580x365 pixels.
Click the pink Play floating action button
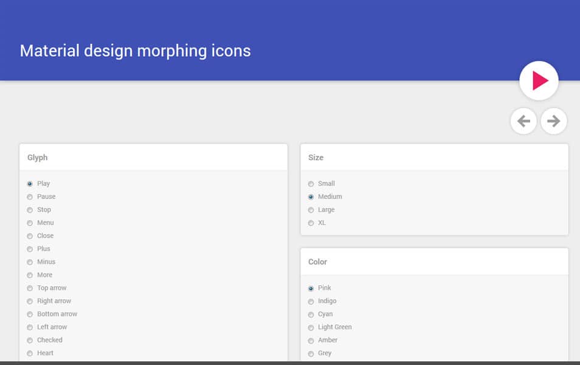click(538, 80)
